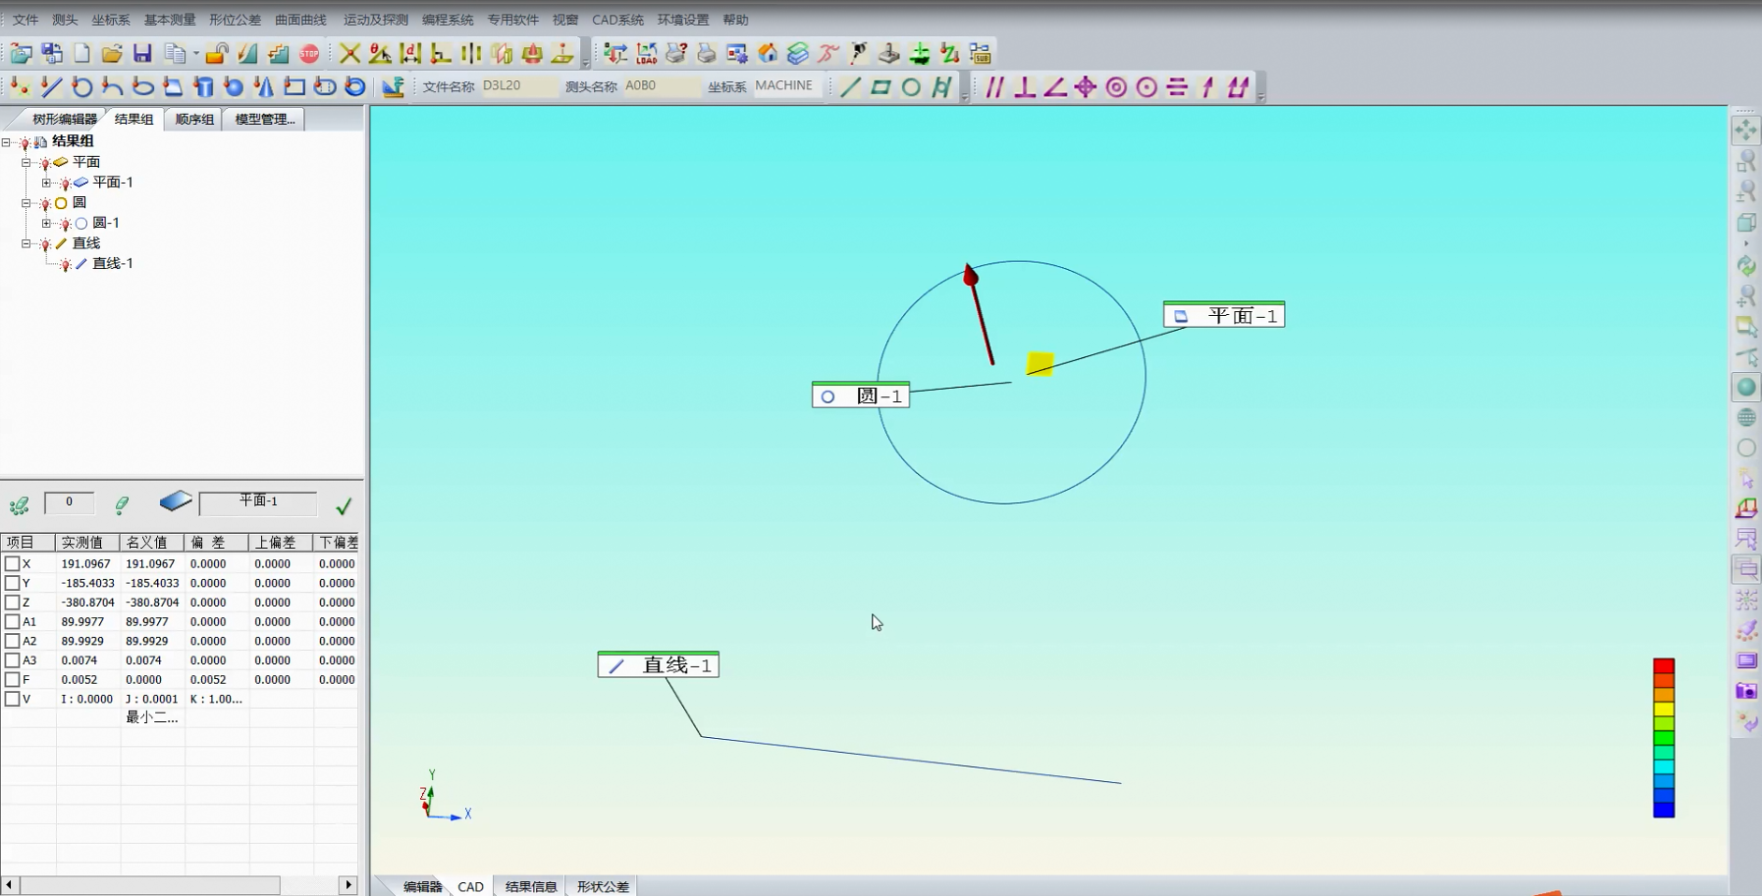Tick the A3 row checkbox
The image size is (1762, 896).
point(12,659)
